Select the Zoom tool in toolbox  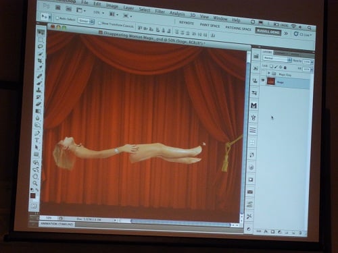click(x=35, y=183)
